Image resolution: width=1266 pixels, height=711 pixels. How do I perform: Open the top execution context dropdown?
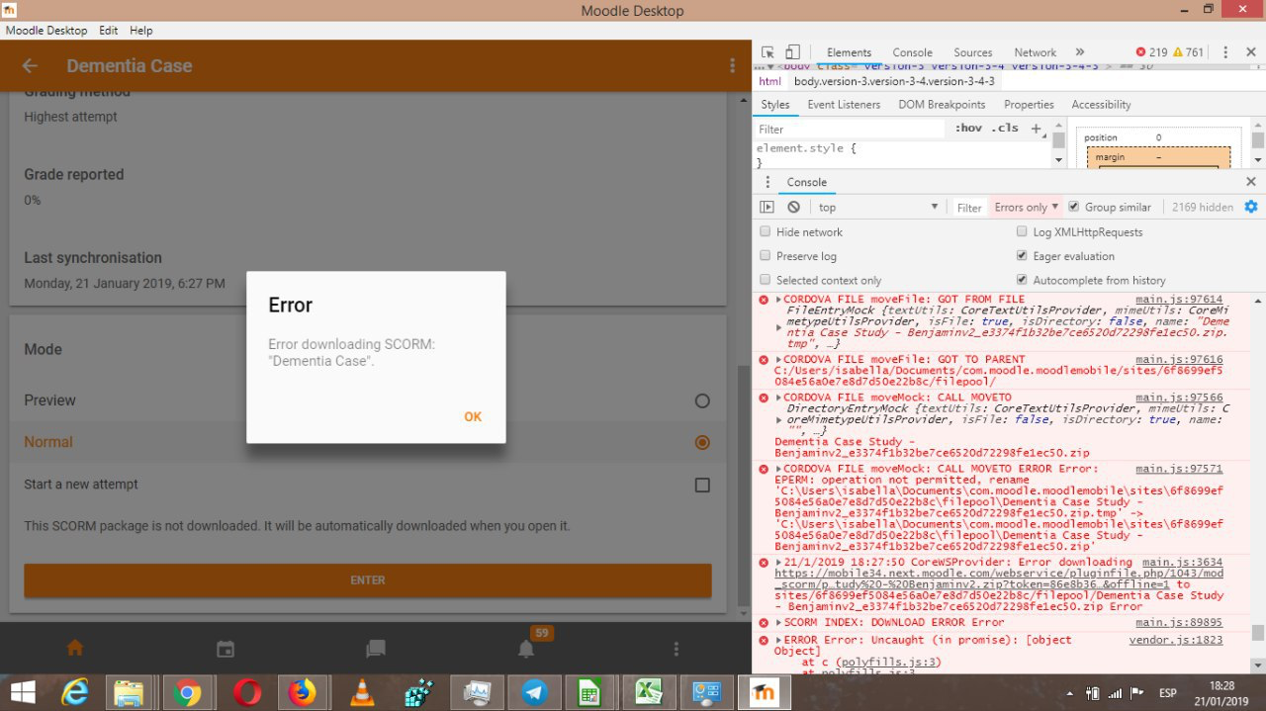(878, 207)
